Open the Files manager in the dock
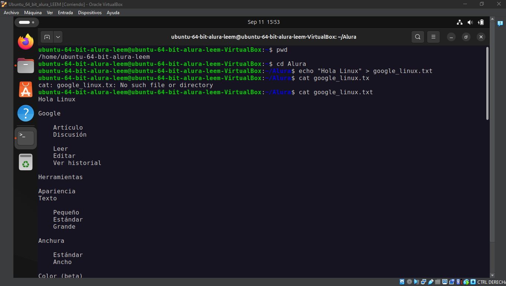This screenshot has height=286, width=506. coord(26,66)
